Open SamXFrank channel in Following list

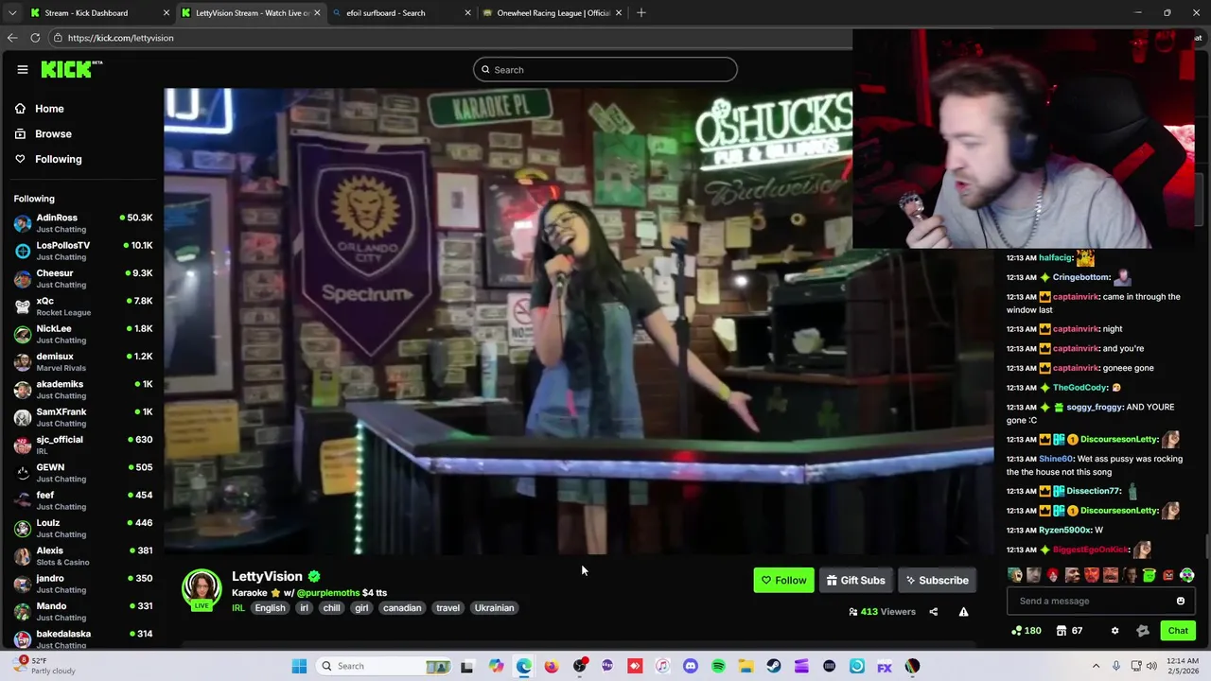(x=83, y=417)
